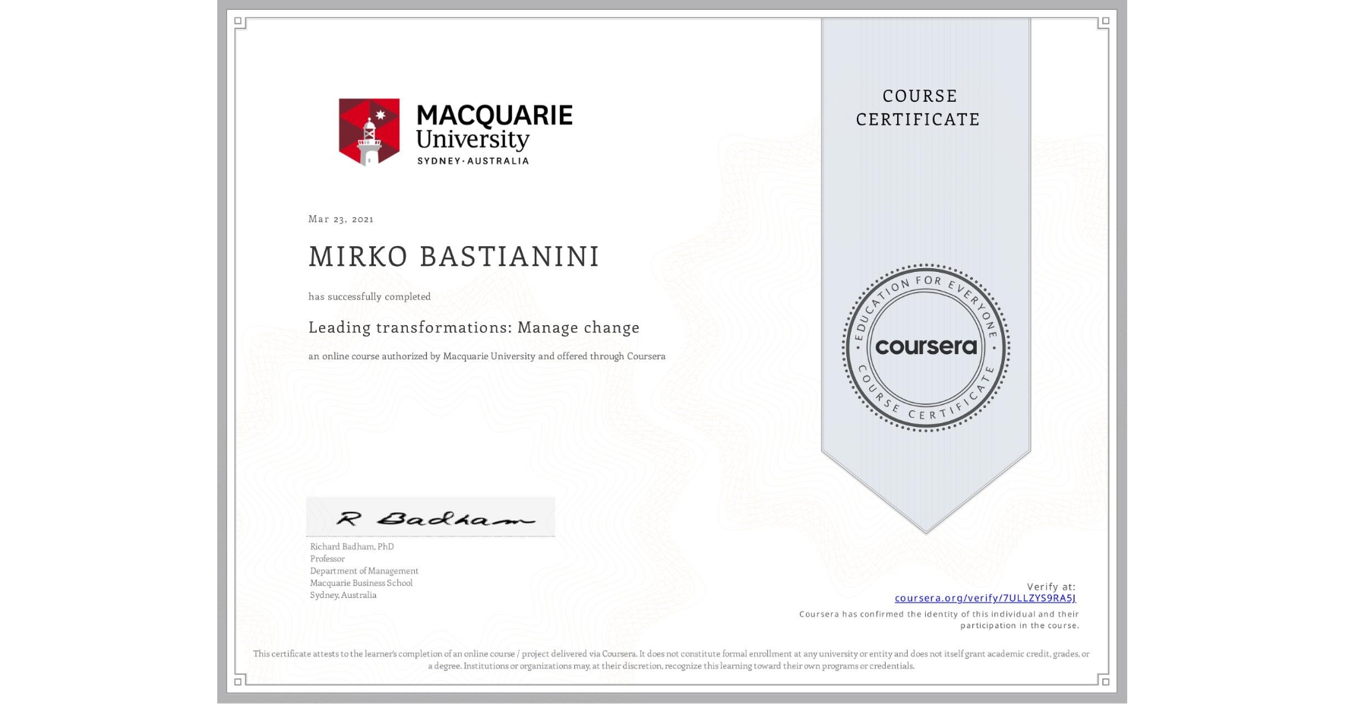
Task: Click the 'SYDNEY·AUSTRALIA' text under the logo
Action: click(x=473, y=160)
